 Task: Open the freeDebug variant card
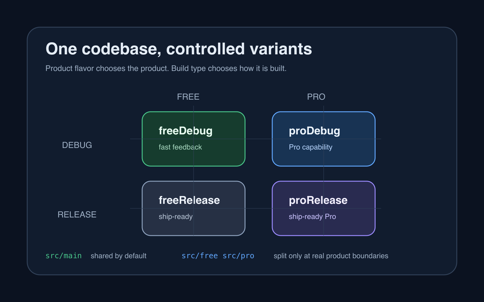tap(194, 139)
